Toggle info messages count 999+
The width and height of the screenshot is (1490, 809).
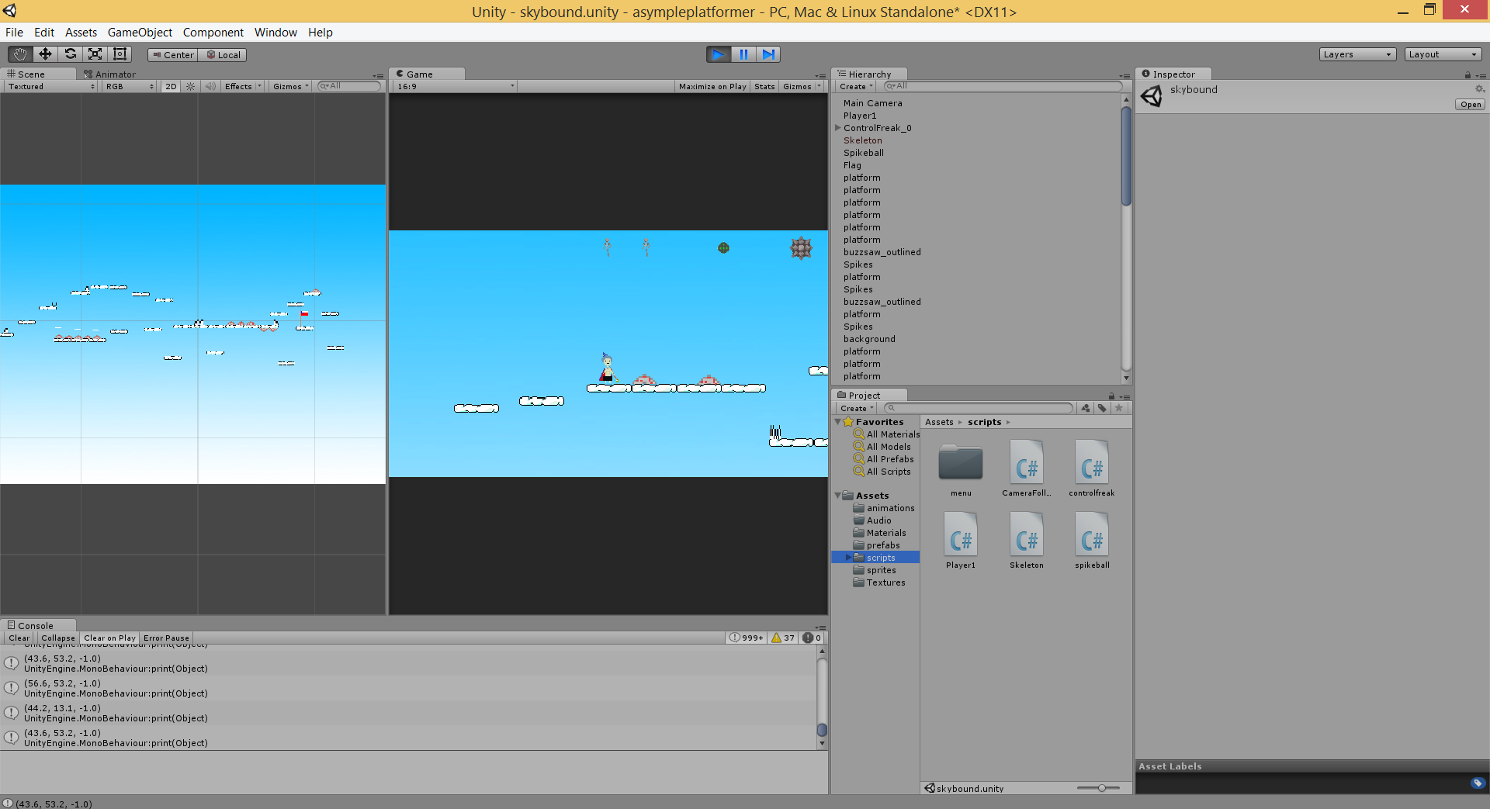[746, 638]
